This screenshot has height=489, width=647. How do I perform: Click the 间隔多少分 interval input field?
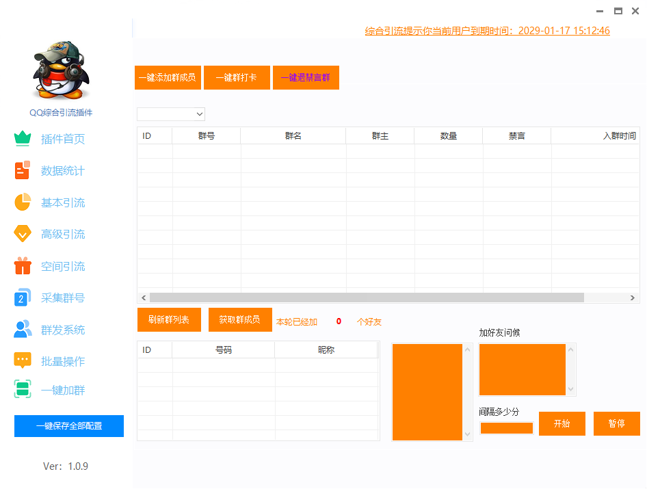point(506,428)
